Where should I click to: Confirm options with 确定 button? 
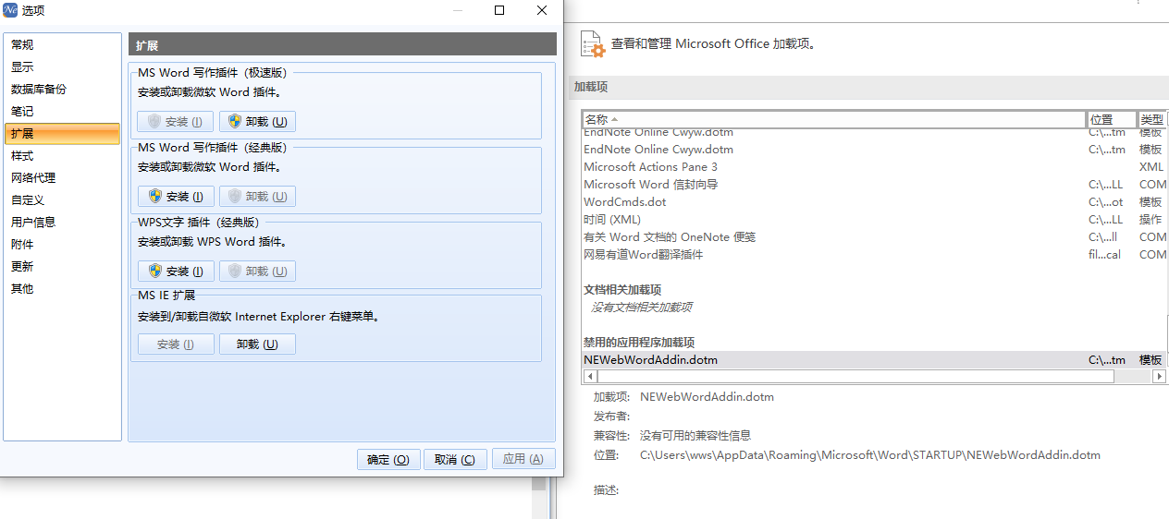tap(388, 459)
